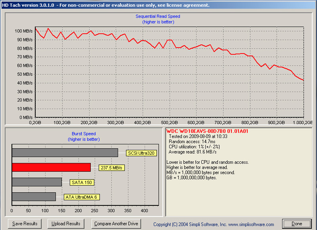
Task: Click the CPU utilization: 1% line
Action: pyautogui.click(x=194, y=147)
